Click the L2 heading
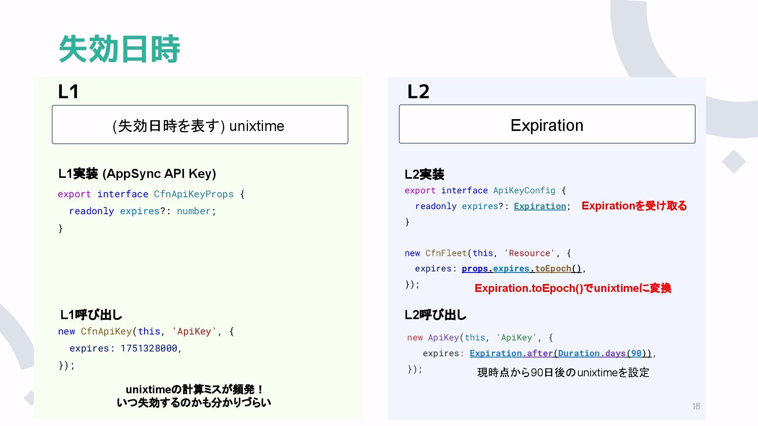 (418, 92)
